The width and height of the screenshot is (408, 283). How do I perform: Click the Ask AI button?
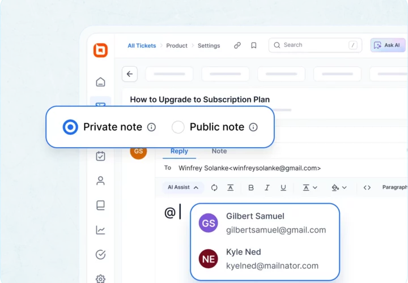(x=388, y=45)
